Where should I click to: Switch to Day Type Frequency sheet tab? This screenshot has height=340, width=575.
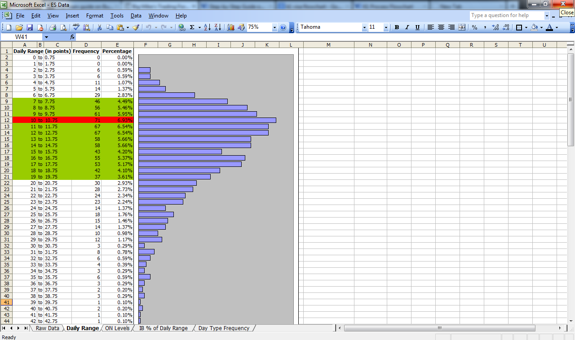click(224, 328)
